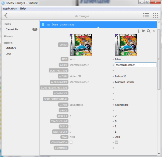162x157 pixels.
Task: Play the Intro track preview
Action: pos(143,31)
